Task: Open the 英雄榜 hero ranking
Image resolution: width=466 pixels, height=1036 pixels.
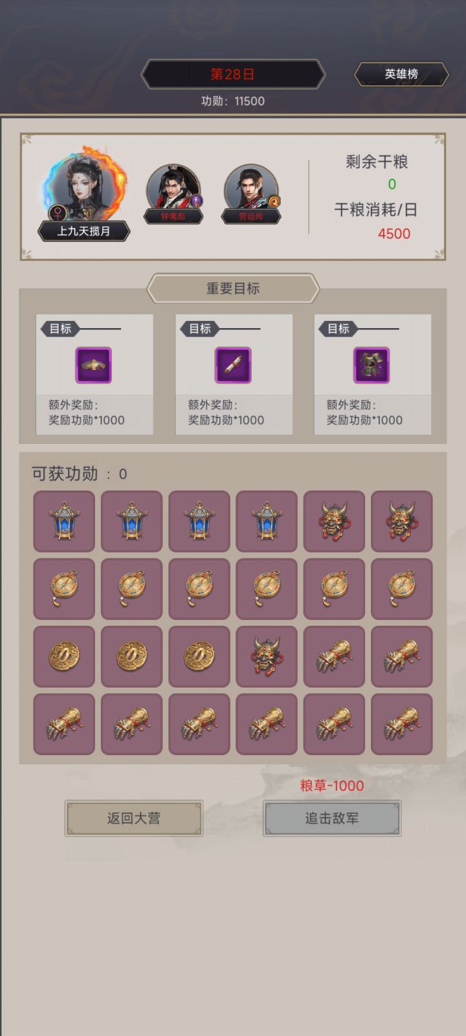Action: click(401, 74)
